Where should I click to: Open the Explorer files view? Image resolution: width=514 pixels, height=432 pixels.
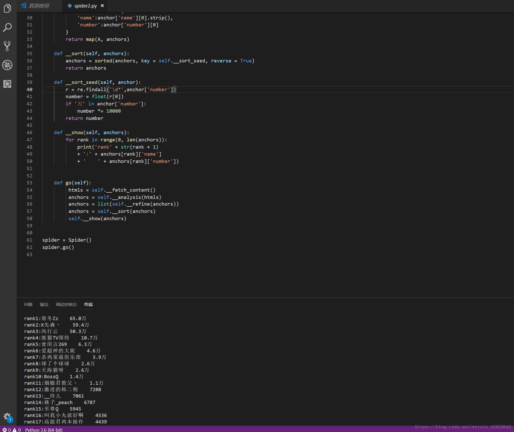(8, 8)
